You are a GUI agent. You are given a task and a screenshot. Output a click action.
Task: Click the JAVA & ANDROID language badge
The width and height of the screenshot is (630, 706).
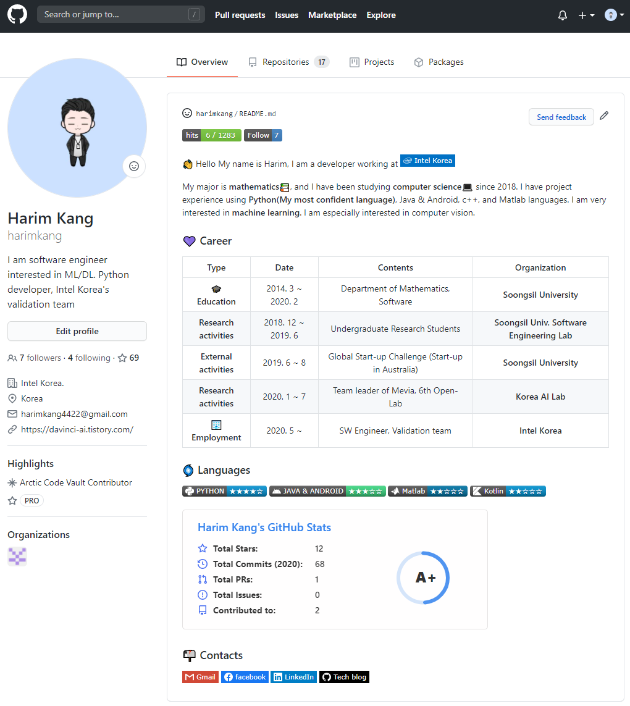coord(328,491)
